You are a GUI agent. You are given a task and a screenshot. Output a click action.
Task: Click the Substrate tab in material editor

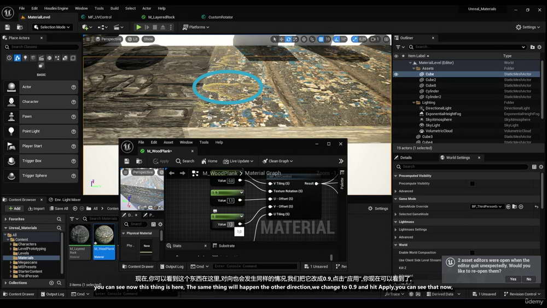(224, 246)
